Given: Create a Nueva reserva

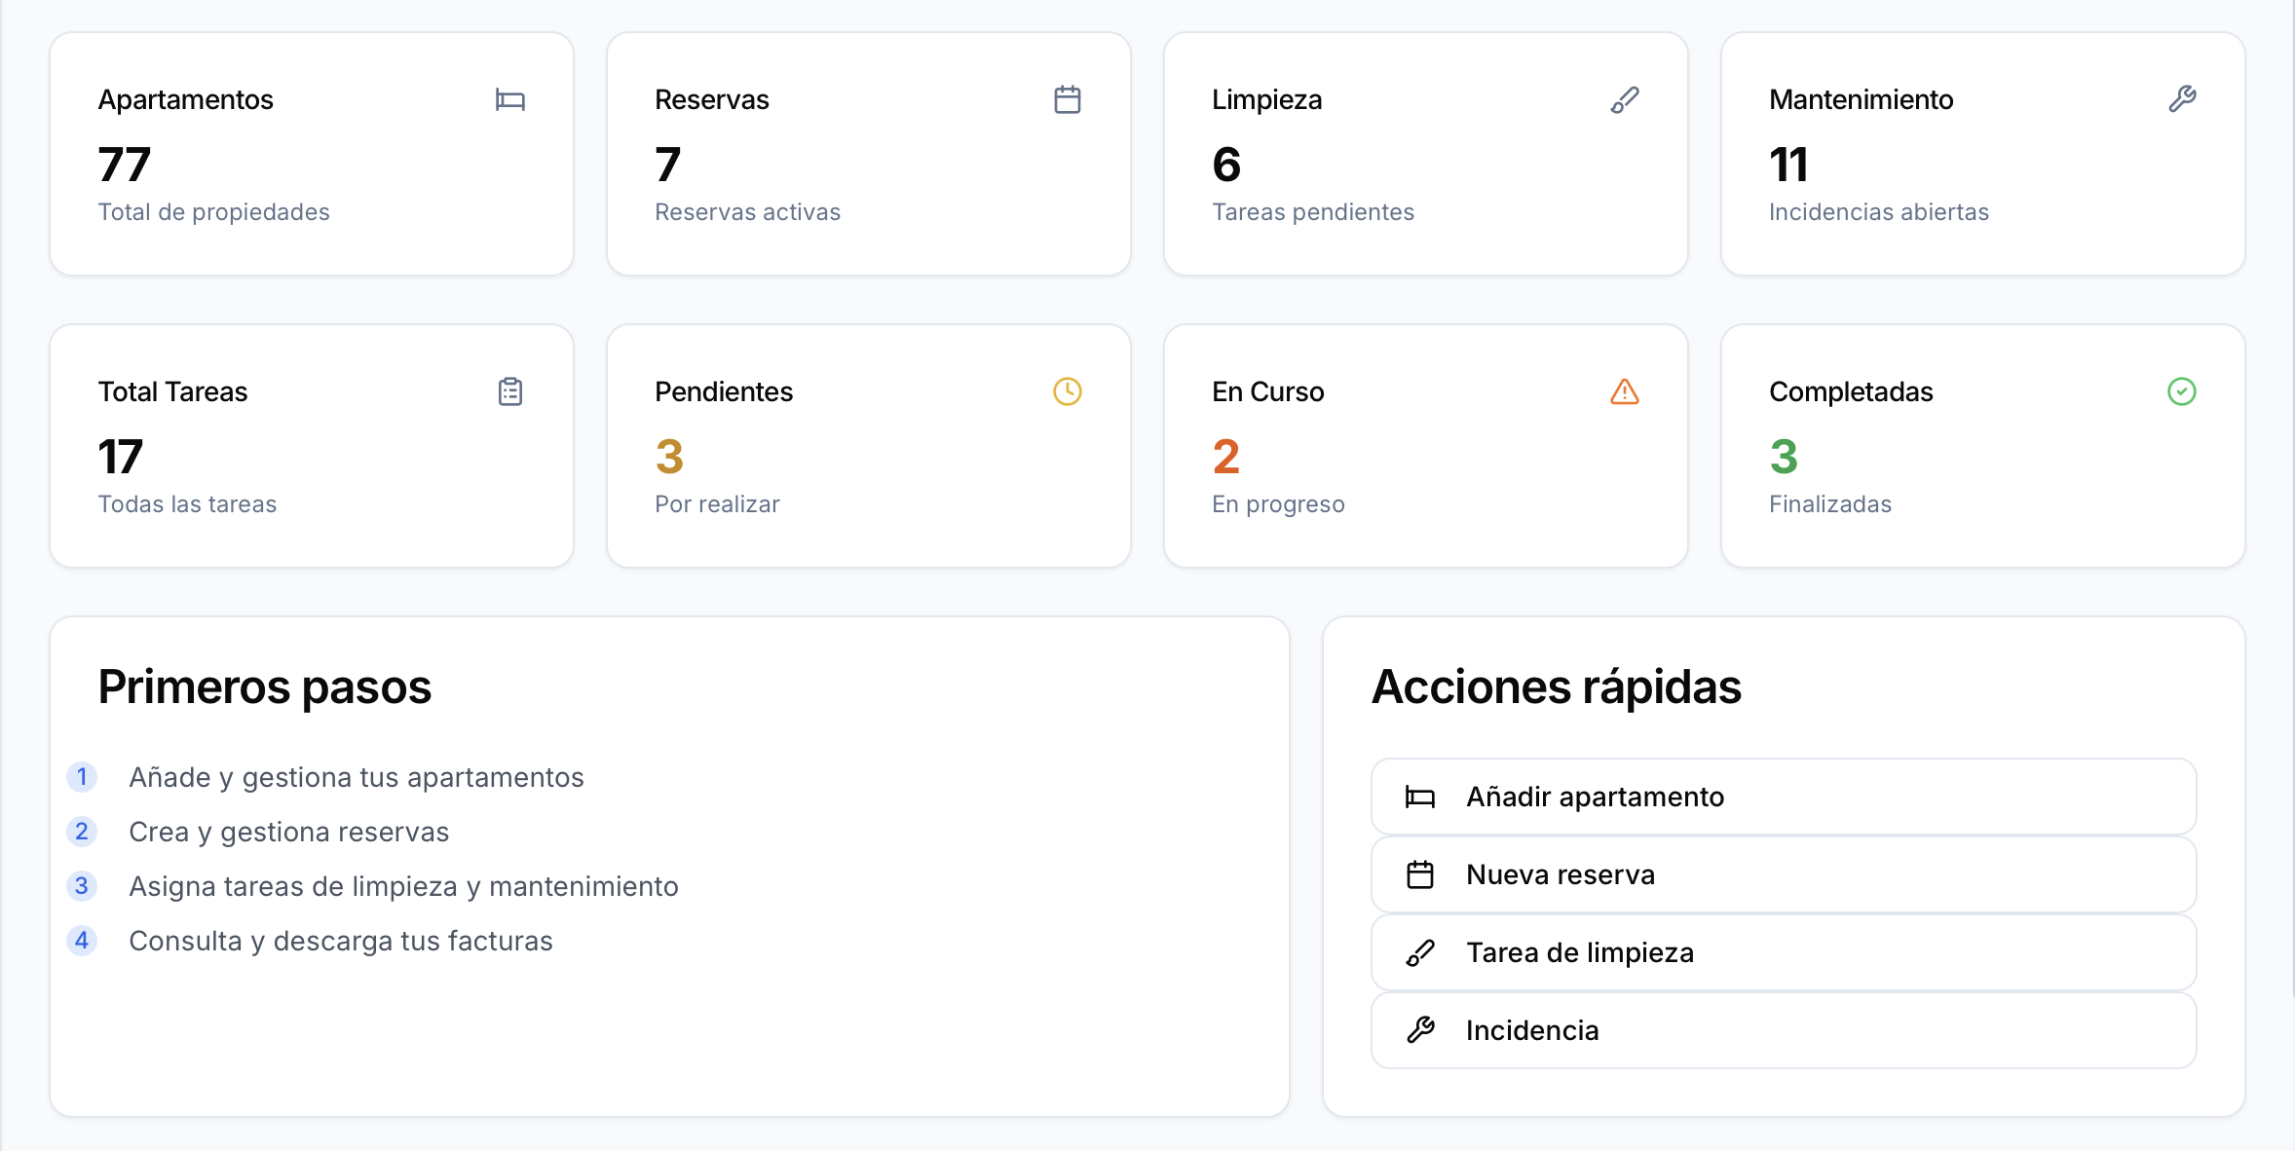Looking at the screenshot, I should (1784, 874).
